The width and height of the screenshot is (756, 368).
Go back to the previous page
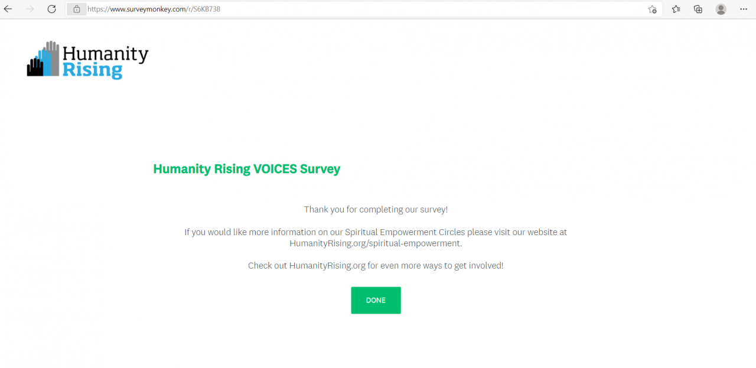[8, 9]
